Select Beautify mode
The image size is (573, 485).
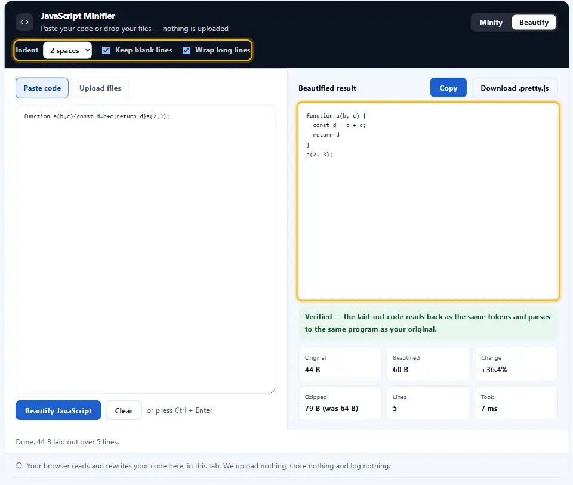coord(534,22)
